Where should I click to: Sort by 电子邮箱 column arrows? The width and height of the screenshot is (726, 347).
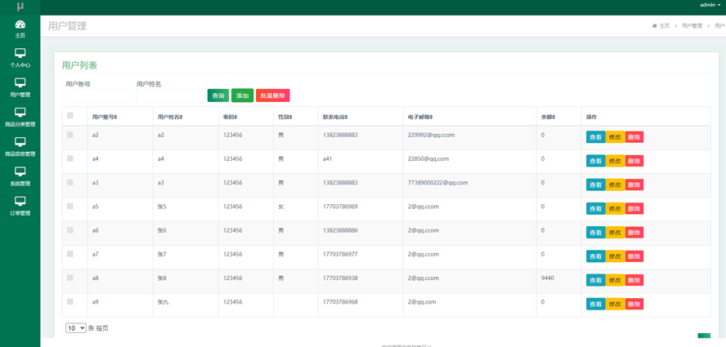[x=431, y=117]
